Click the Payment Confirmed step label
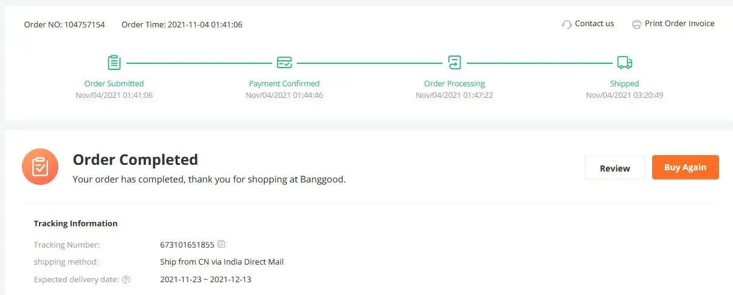 (x=284, y=83)
